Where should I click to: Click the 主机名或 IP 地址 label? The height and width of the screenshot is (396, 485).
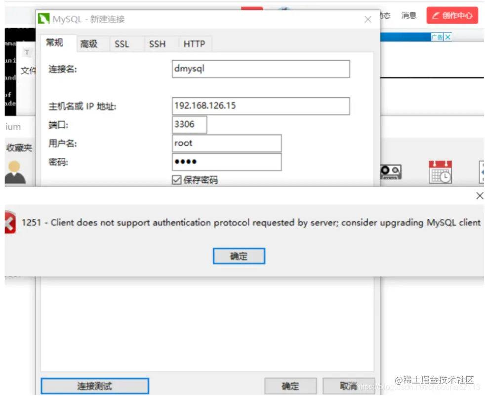coord(82,107)
